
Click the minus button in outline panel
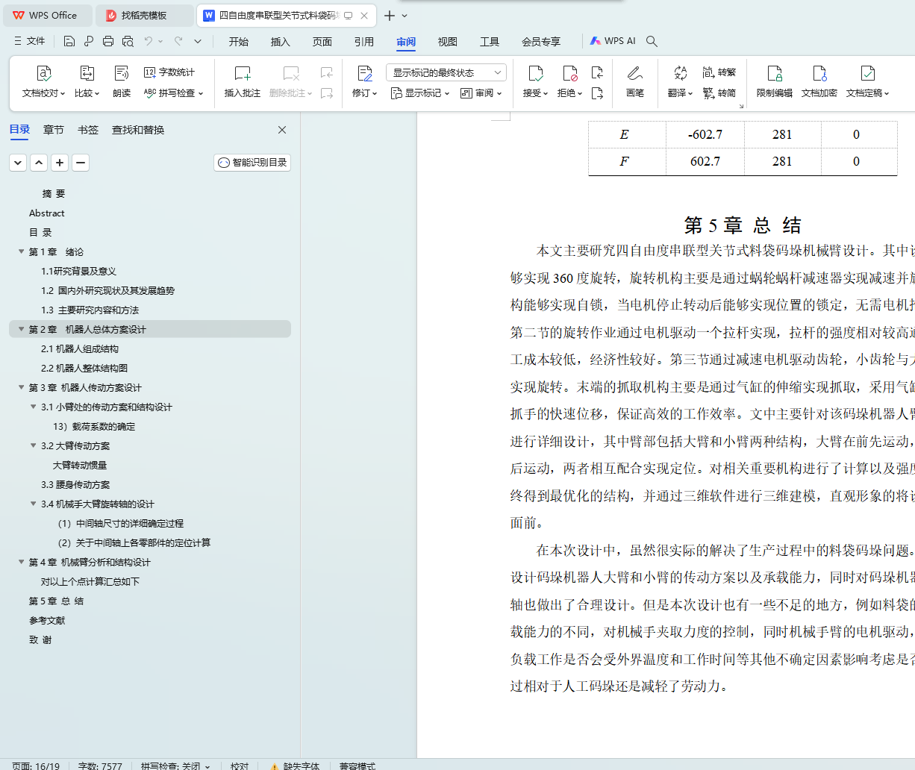coord(81,163)
